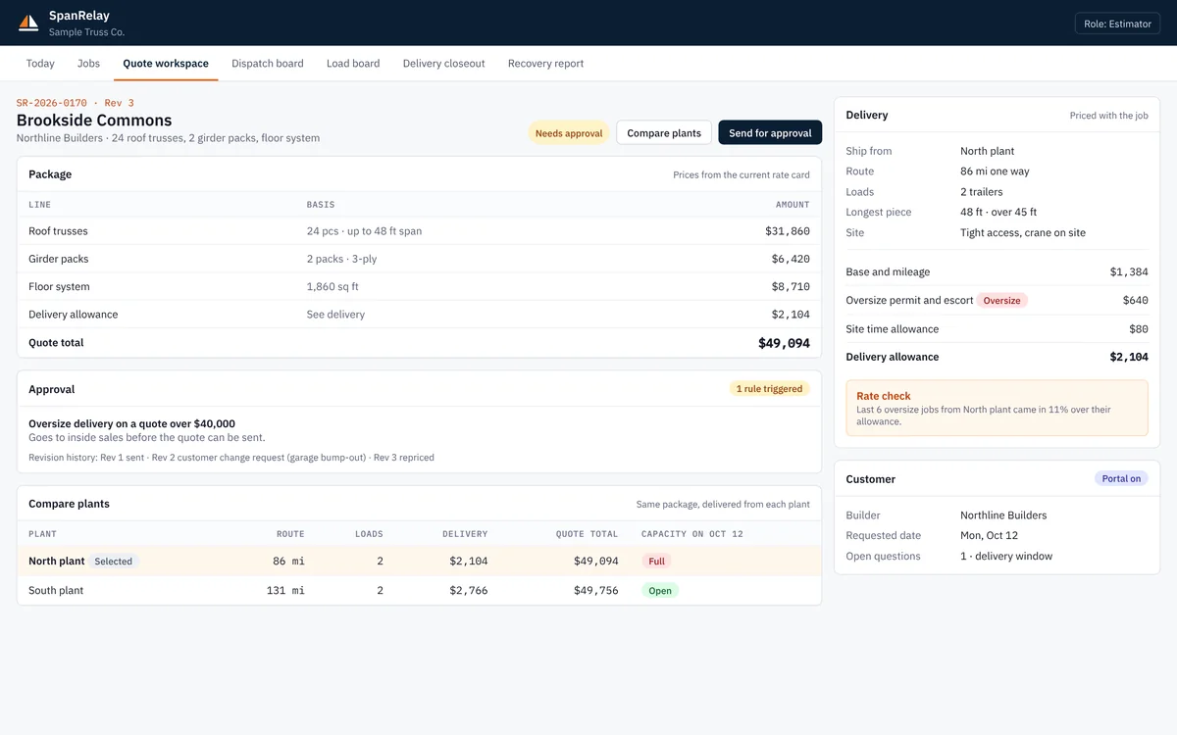Click the Rate check notice
Screen dimensions: 1177x735
[x=997, y=408]
